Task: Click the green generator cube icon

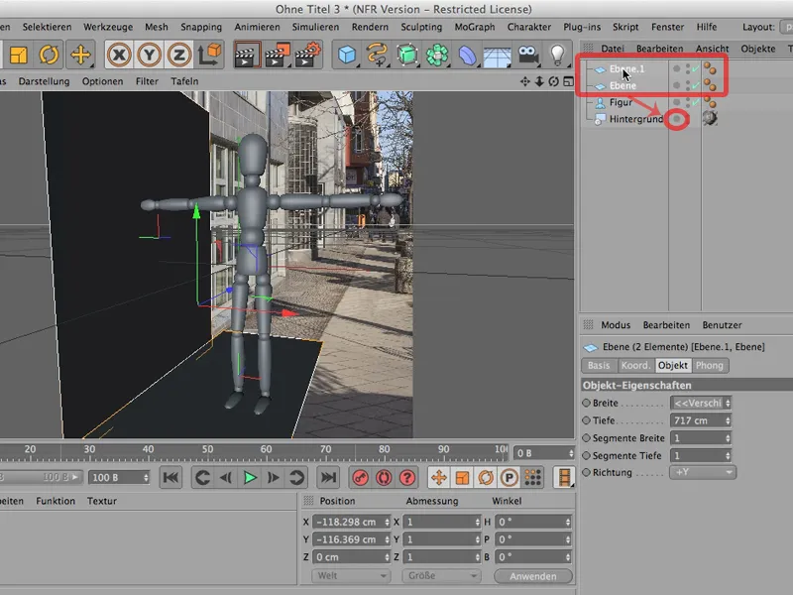Action: tap(407, 55)
